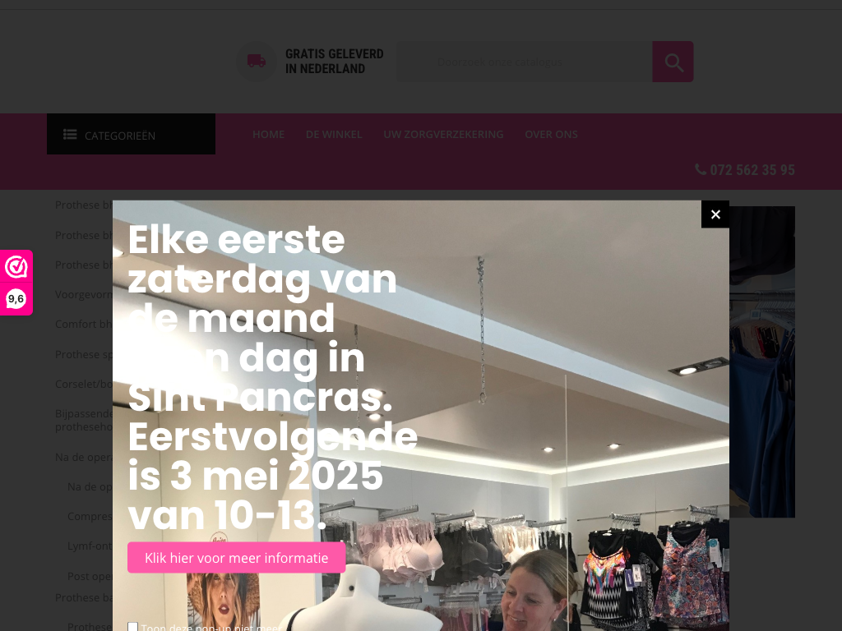The width and height of the screenshot is (842, 631).
Task: Click the phone icon beside 072 562 35 95
Action: click(701, 169)
